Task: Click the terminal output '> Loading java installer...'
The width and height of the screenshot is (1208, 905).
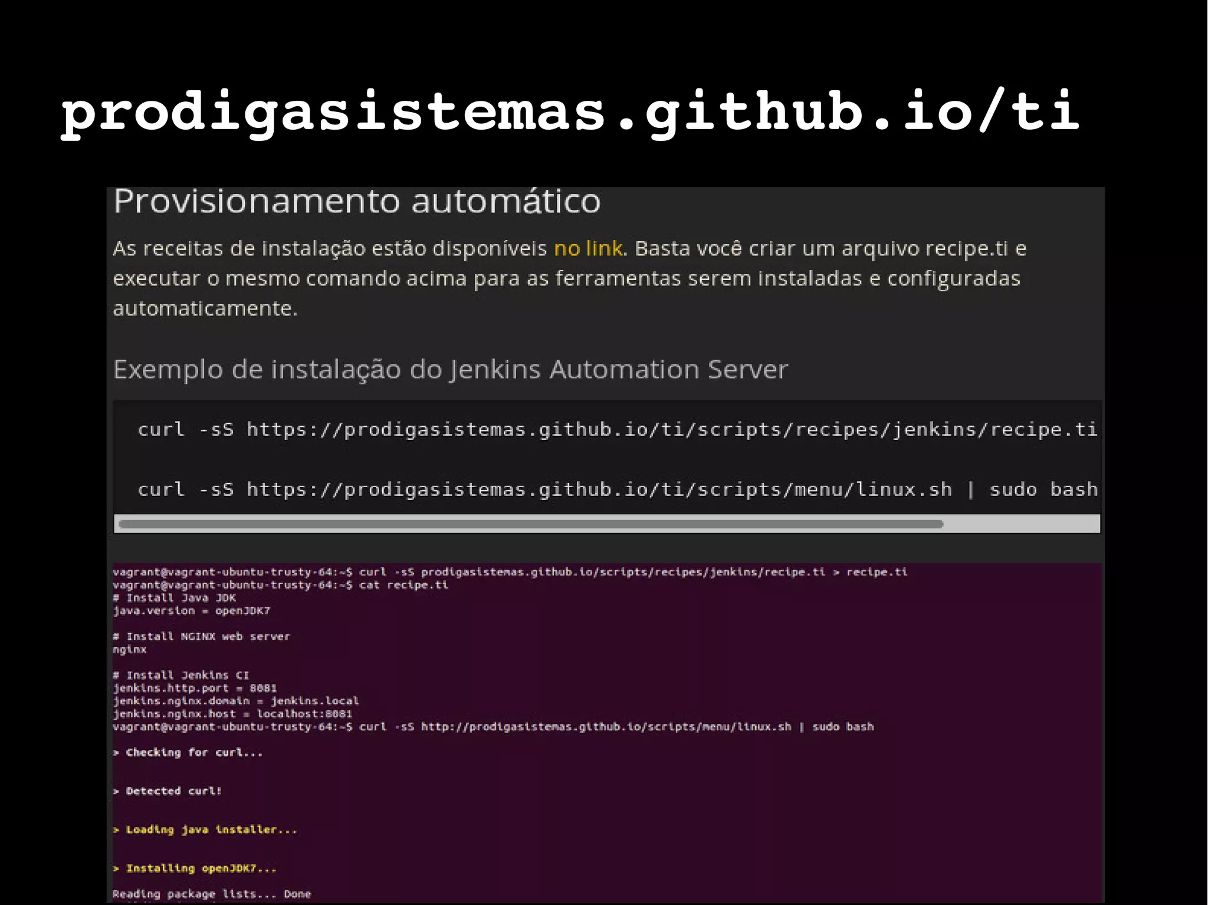Action: pos(205,830)
